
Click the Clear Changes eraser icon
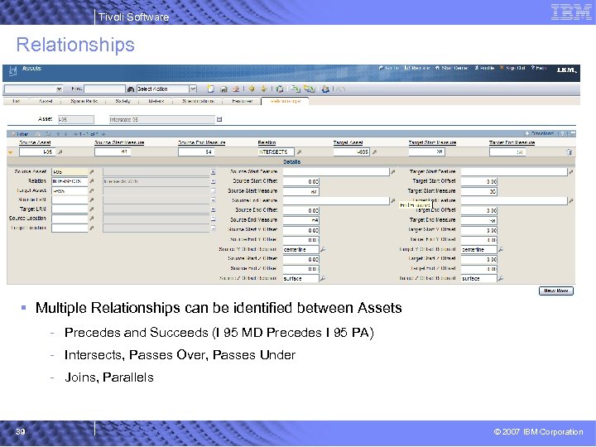pos(236,89)
